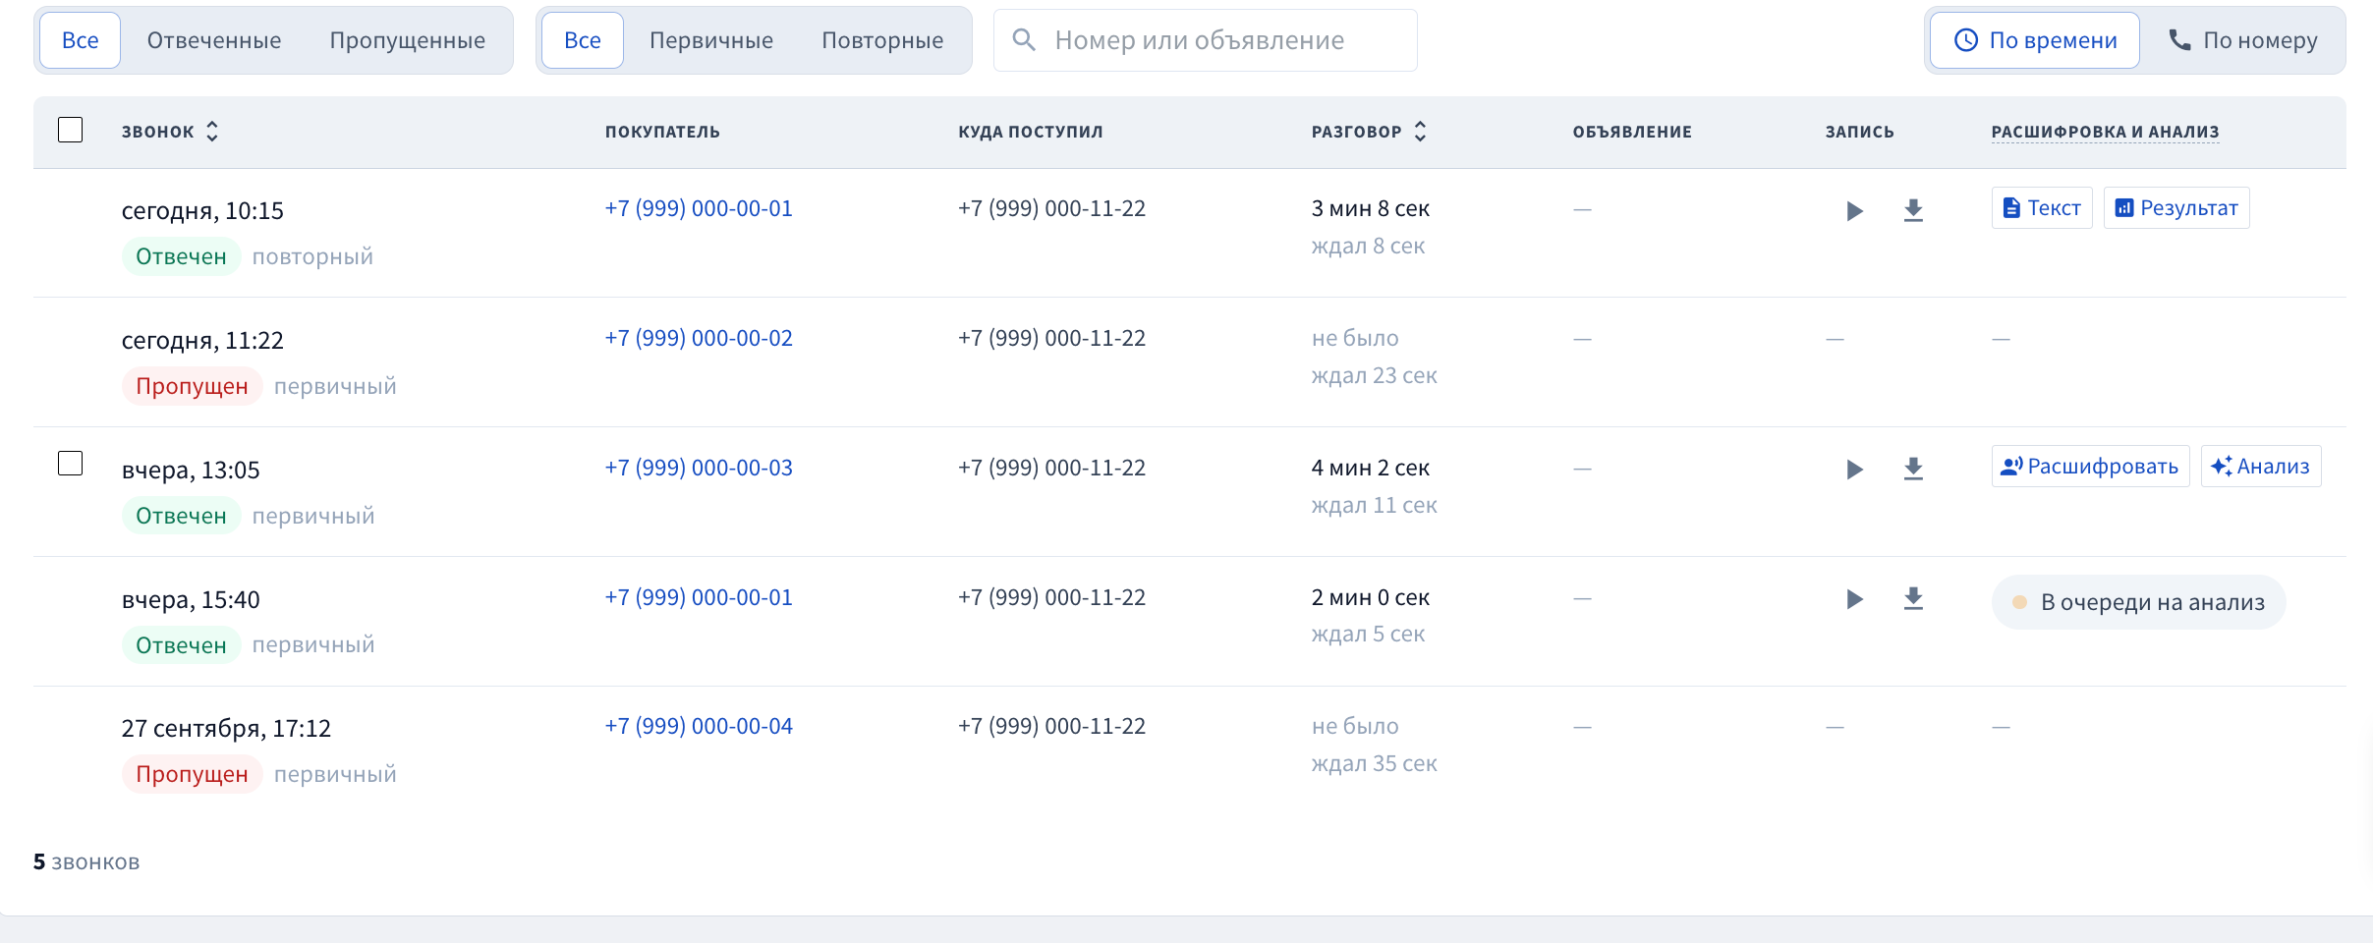
Task: Check the box for yesterday 13:05 call
Action: [x=70, y=463]
